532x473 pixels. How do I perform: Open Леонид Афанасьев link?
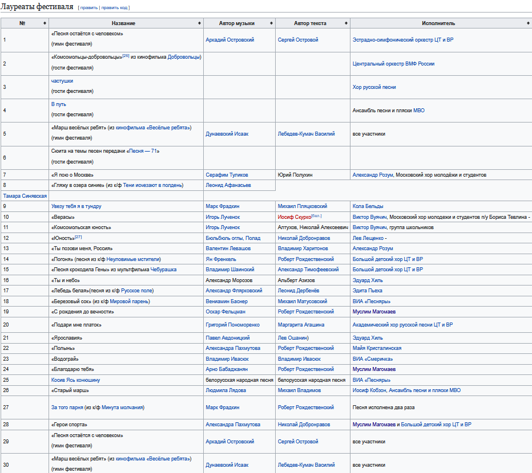tap(228, 185)
